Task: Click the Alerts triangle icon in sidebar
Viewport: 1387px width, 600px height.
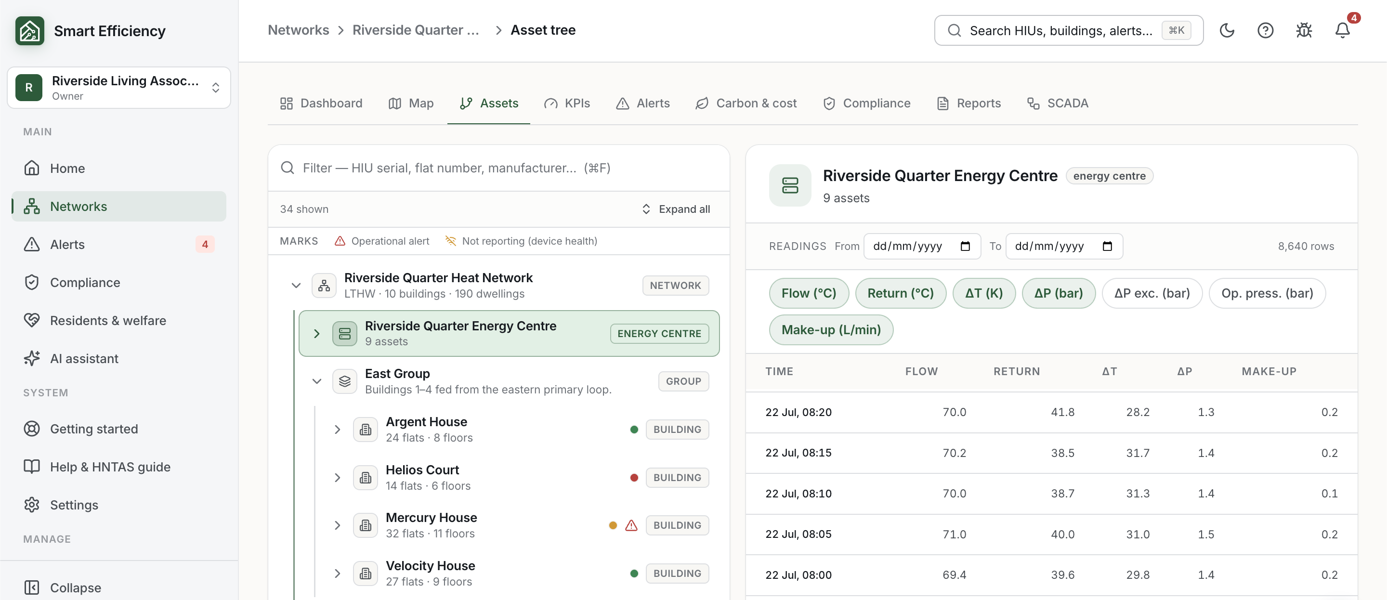Action: [32, 244]
